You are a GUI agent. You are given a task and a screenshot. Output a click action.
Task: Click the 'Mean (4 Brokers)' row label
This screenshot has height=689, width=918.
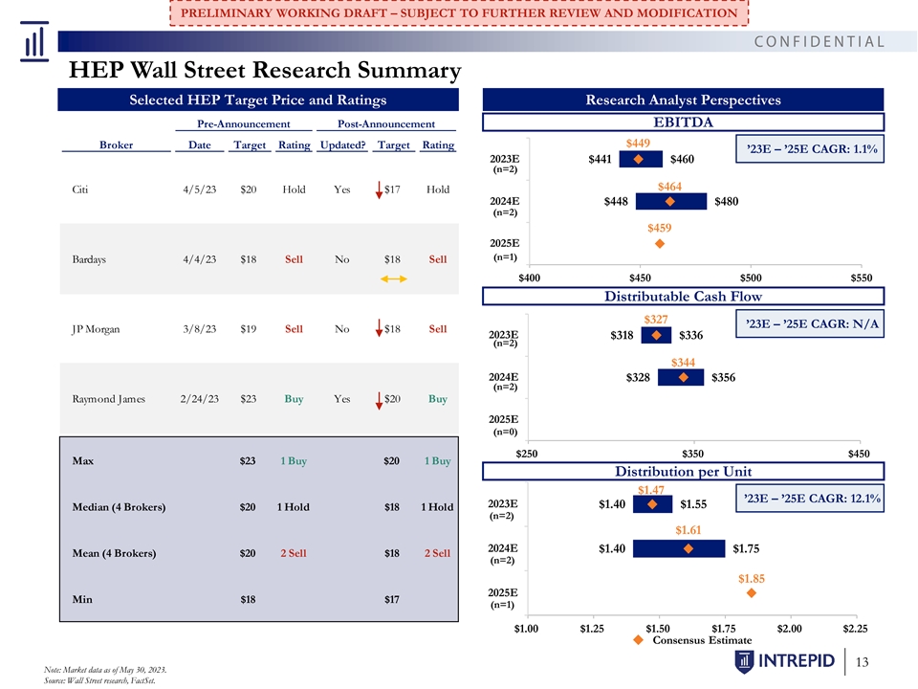pyautogui.click(x=114, y=554)
